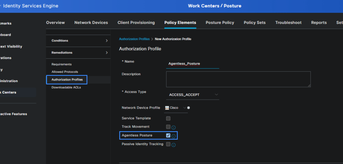Open the Access Type dropdown
The height and width of the screenshot is (164, 343).
[193, 95]
